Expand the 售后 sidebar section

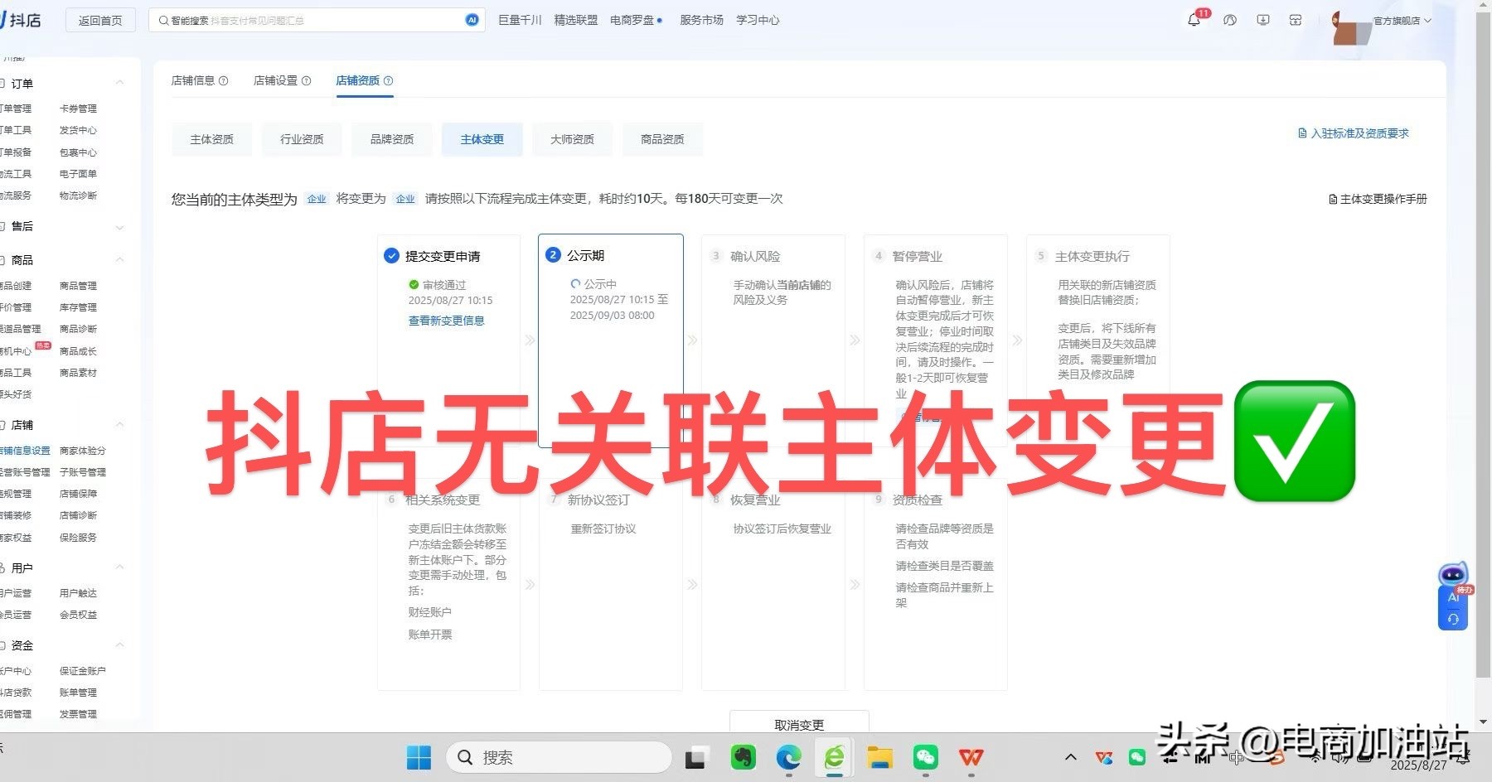point(119,227)
